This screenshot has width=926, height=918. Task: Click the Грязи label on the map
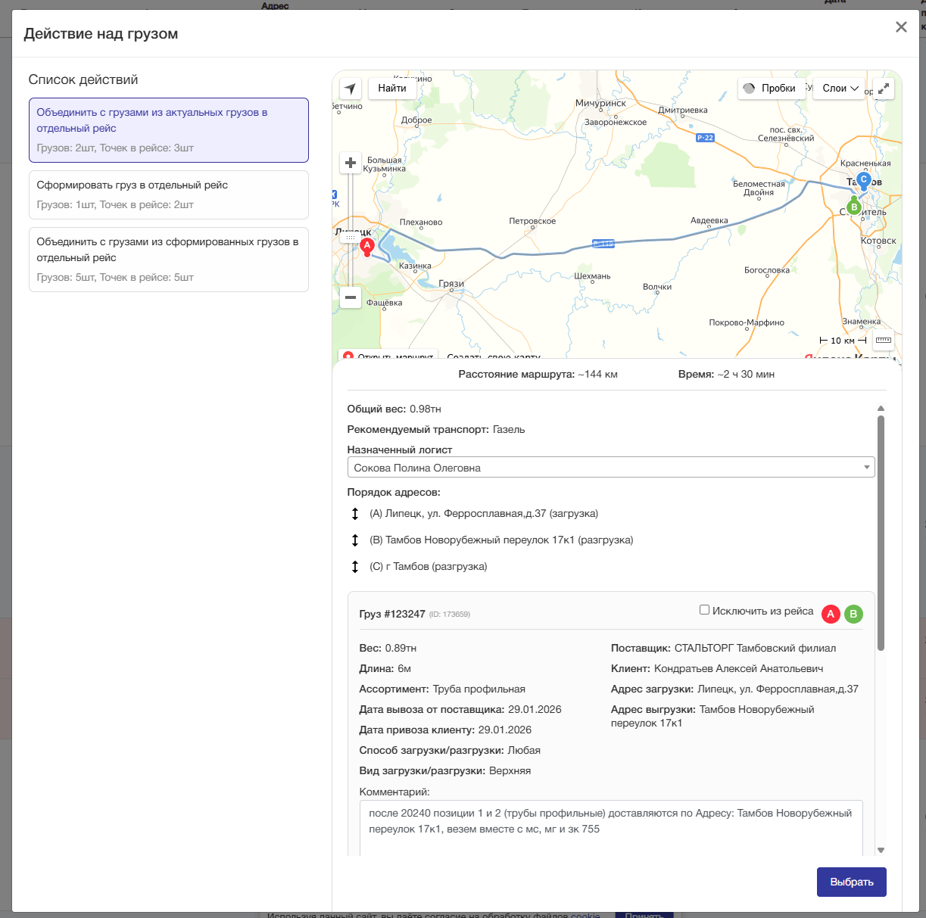tap(451, 284)
